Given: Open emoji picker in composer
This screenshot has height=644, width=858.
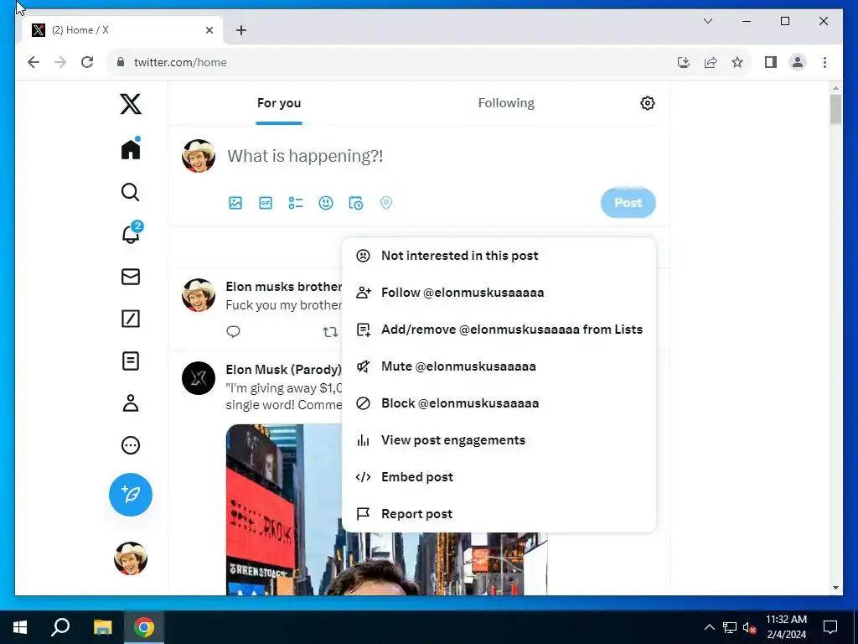Looking at the screenshot, I should (326, 203).
